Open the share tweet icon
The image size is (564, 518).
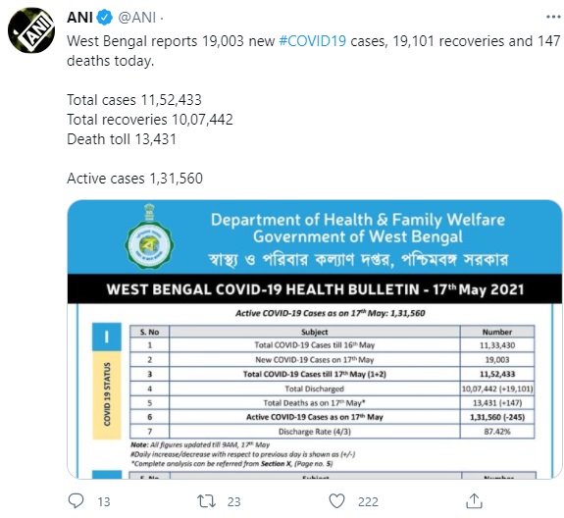(x=474, y=501)
